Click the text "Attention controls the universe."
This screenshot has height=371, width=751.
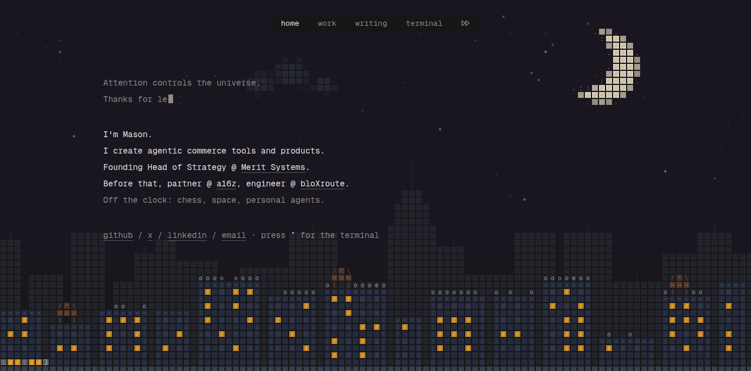click(x=182, y=83)
